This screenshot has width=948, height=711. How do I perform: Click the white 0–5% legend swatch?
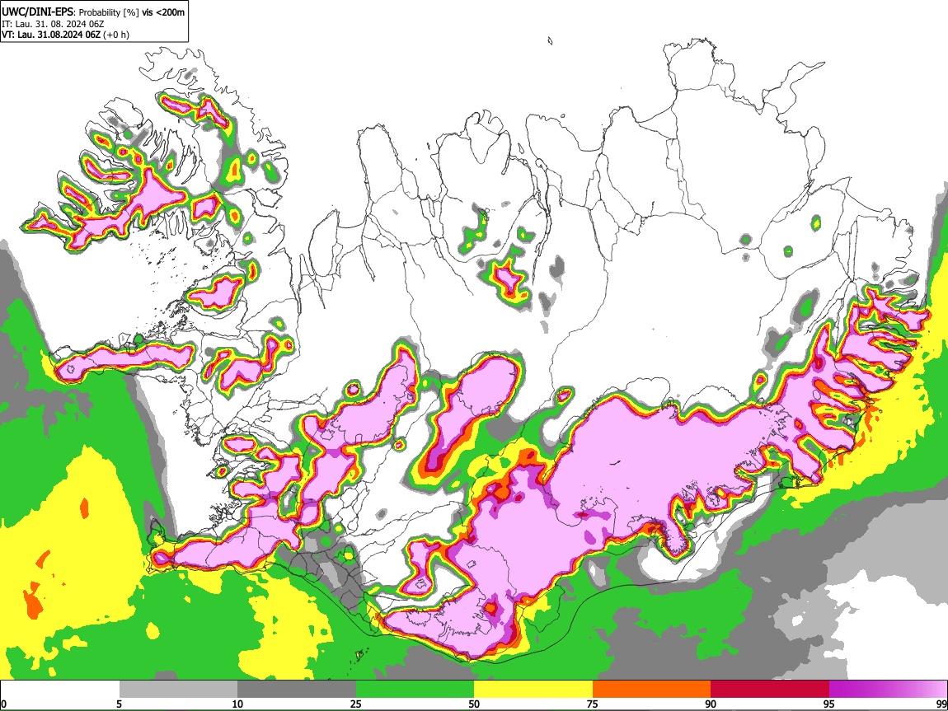coord(60,690)
